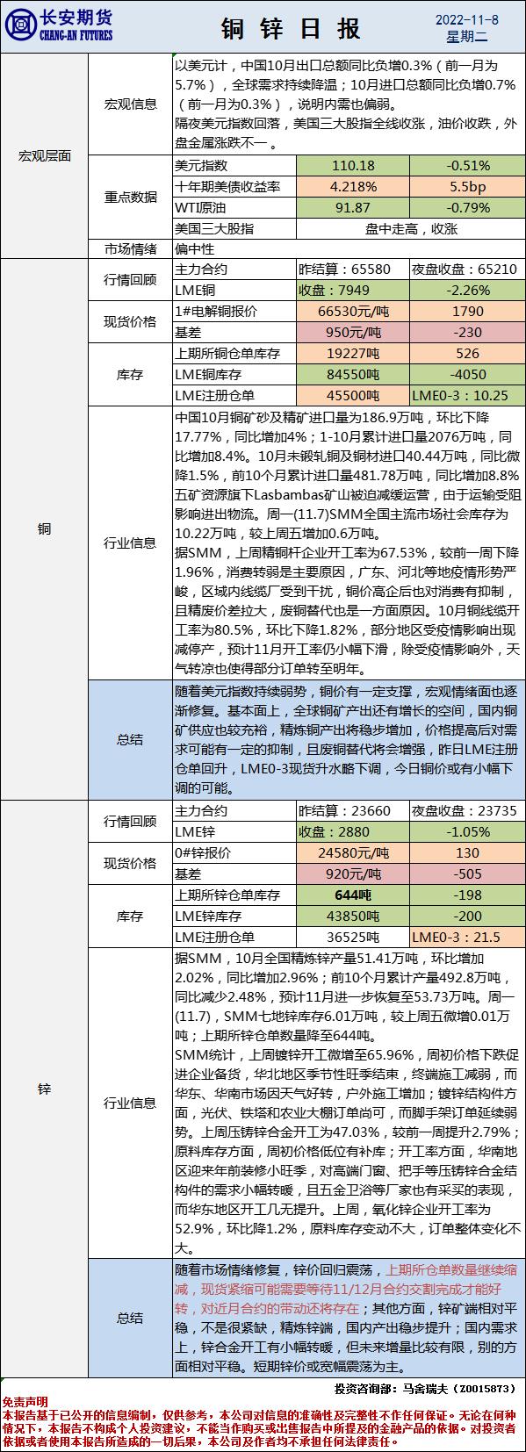The height and width of the screenshot is (1452, 526).
Task: Click 夜盘收盘：65210 cell
Action: click(x=466, y=270)
